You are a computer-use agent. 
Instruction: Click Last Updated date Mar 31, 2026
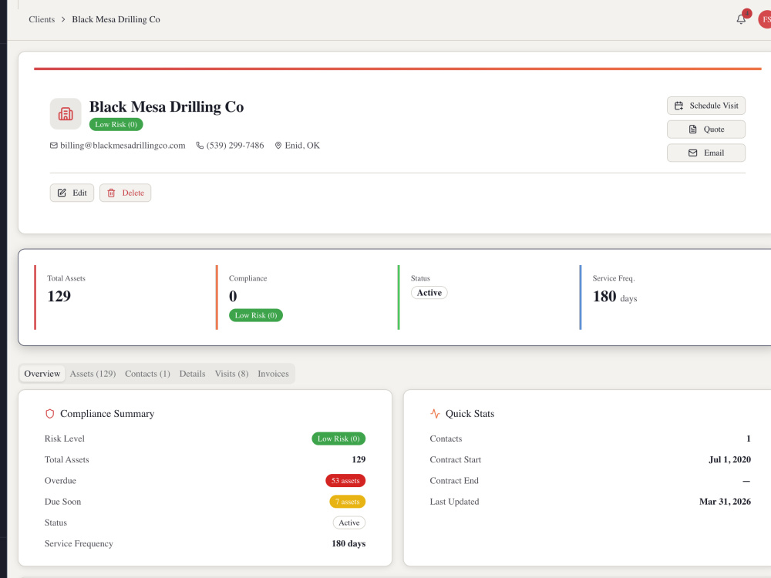pos(726,502)
